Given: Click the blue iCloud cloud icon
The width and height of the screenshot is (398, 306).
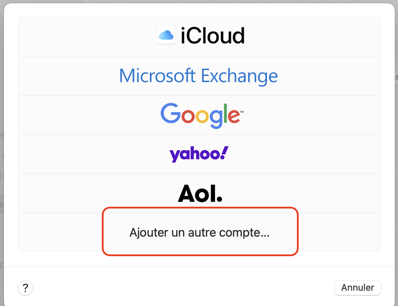Looking at the screenshot, I should [x=166, y=35].
